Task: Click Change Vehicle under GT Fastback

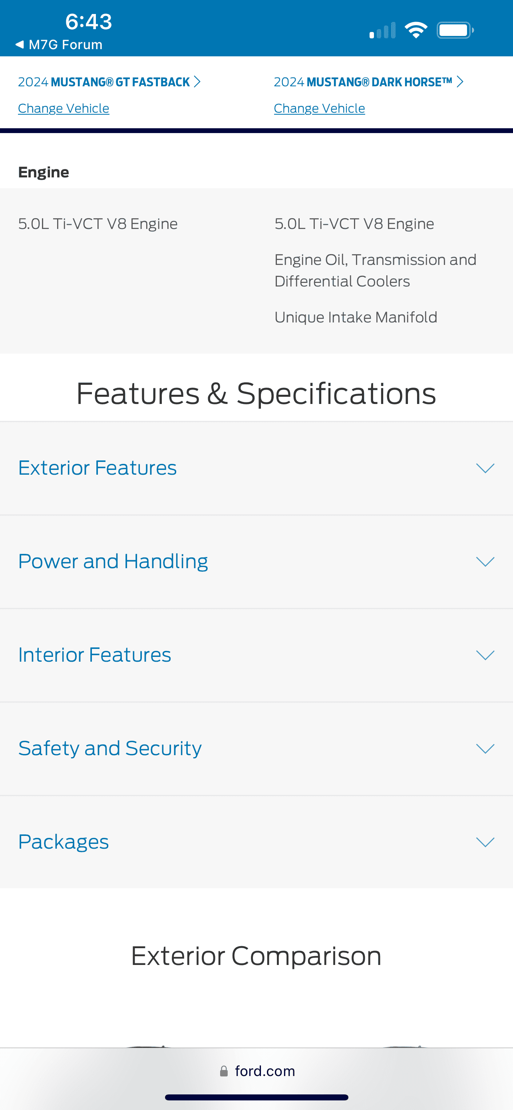Action: point(64,108)
